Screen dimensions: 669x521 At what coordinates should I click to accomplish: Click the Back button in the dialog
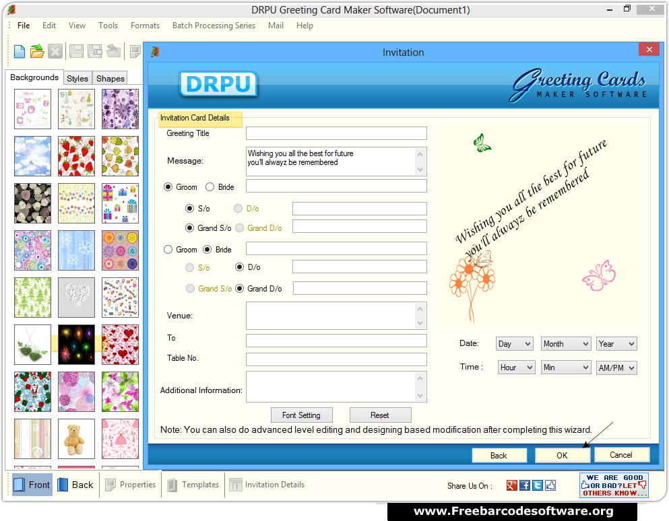tap(499, 455)
